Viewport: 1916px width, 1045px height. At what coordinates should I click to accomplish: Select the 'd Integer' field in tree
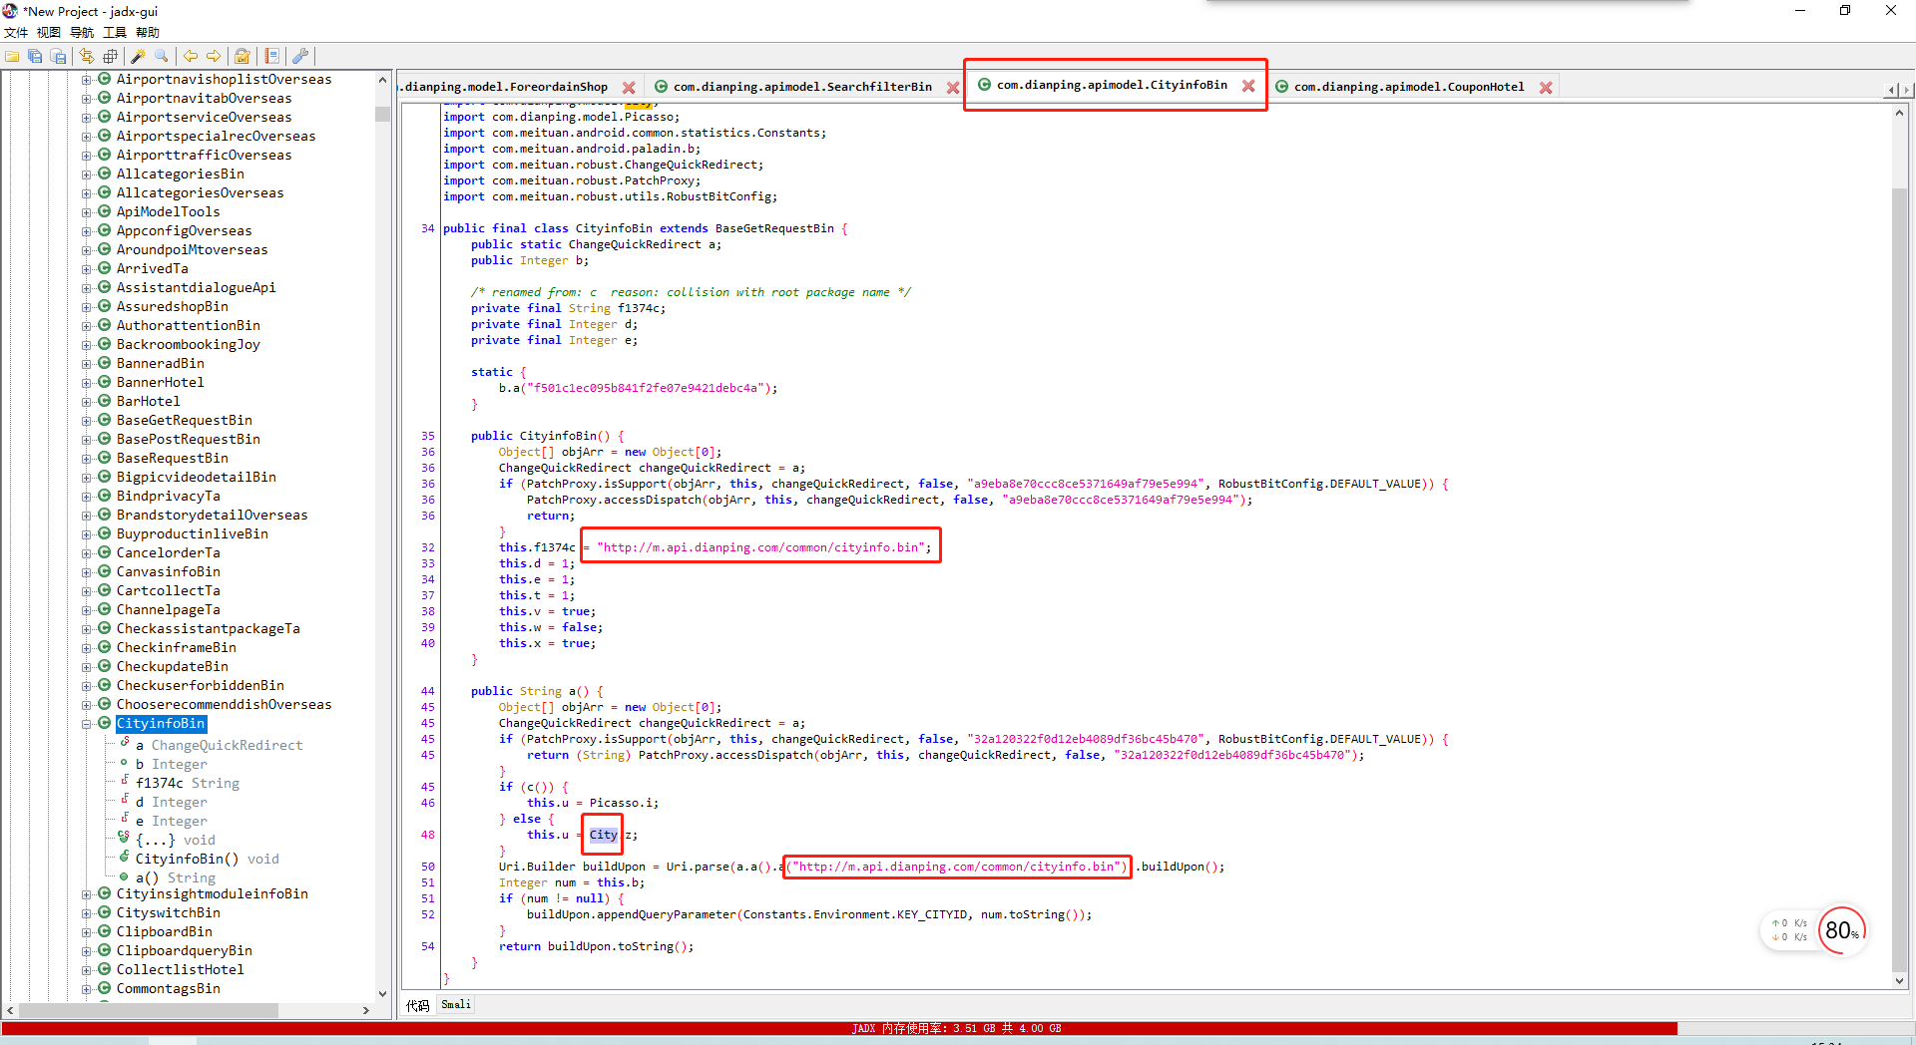[x=172, y=802]
